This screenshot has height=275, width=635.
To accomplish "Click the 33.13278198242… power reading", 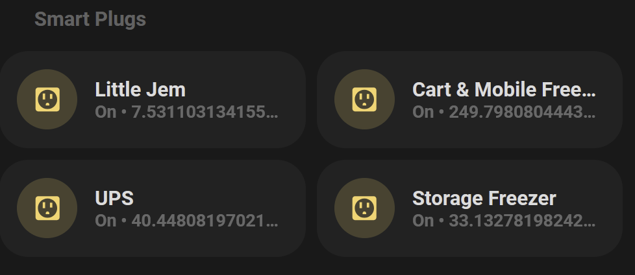I will [x=523, y=221].
